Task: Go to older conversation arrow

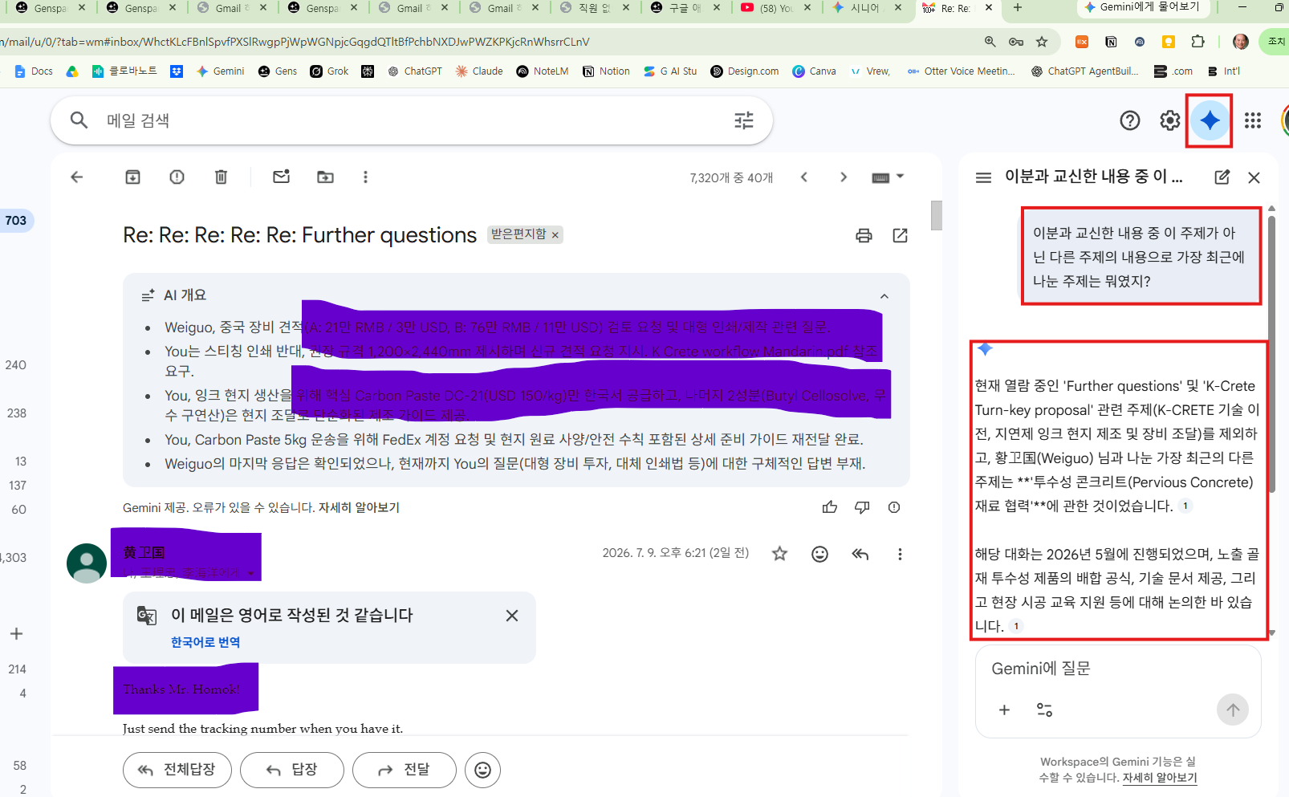Action: pyautogui.click(x=844, y=177)
